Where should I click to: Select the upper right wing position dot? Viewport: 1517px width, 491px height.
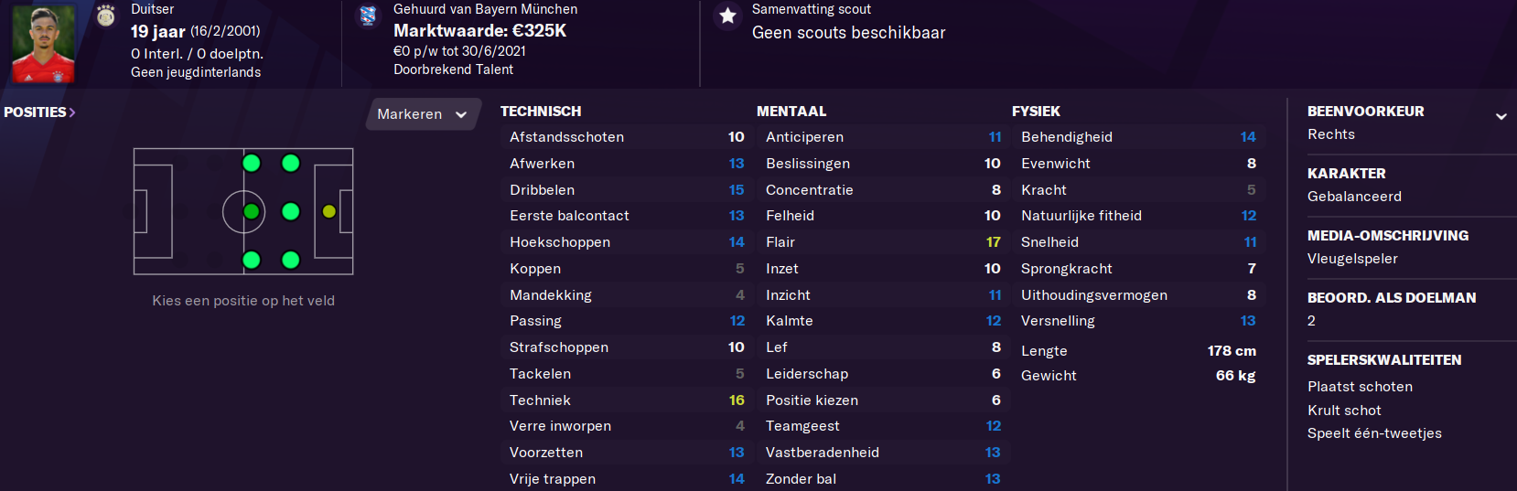point(291,163)
